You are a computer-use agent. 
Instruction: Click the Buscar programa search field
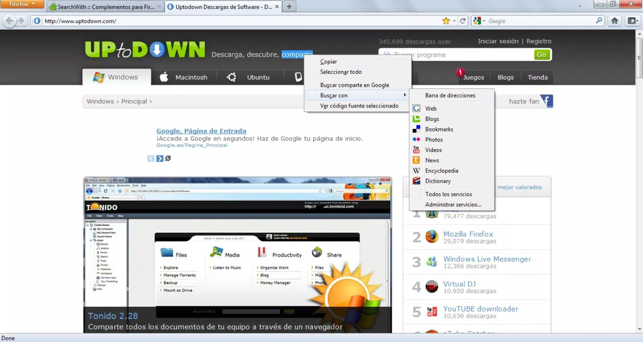pos(456,55)
